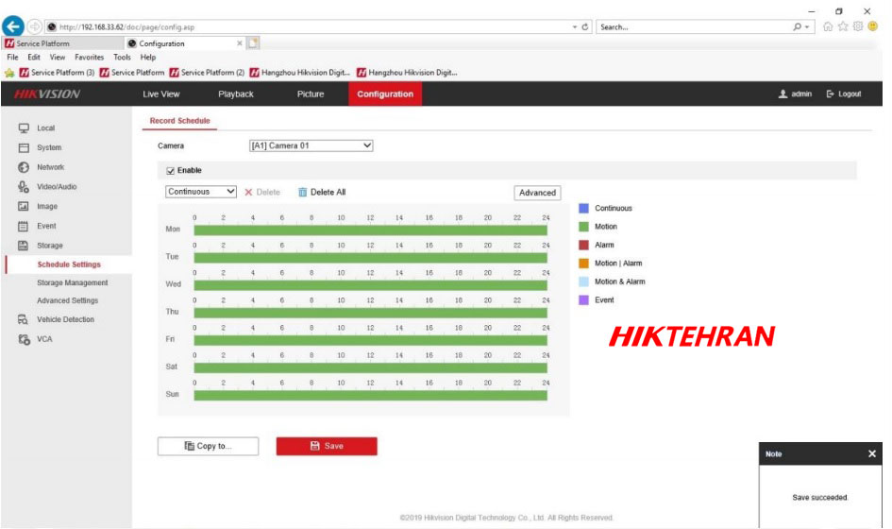Click the VCA icon in sidebar

[x=24, y=339]
